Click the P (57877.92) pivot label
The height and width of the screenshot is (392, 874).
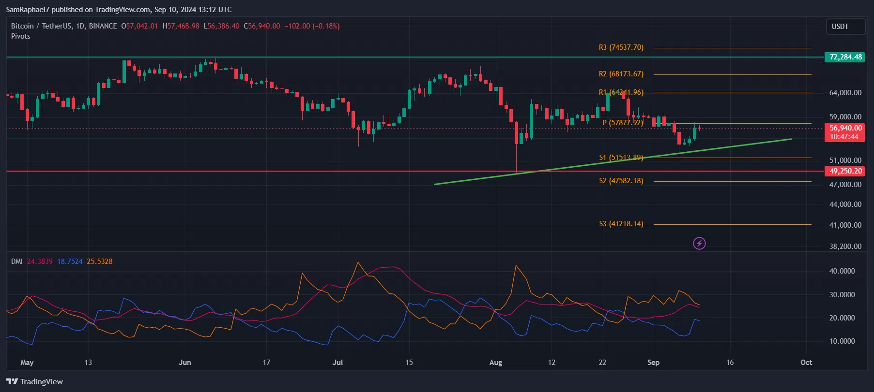point(623,123)
